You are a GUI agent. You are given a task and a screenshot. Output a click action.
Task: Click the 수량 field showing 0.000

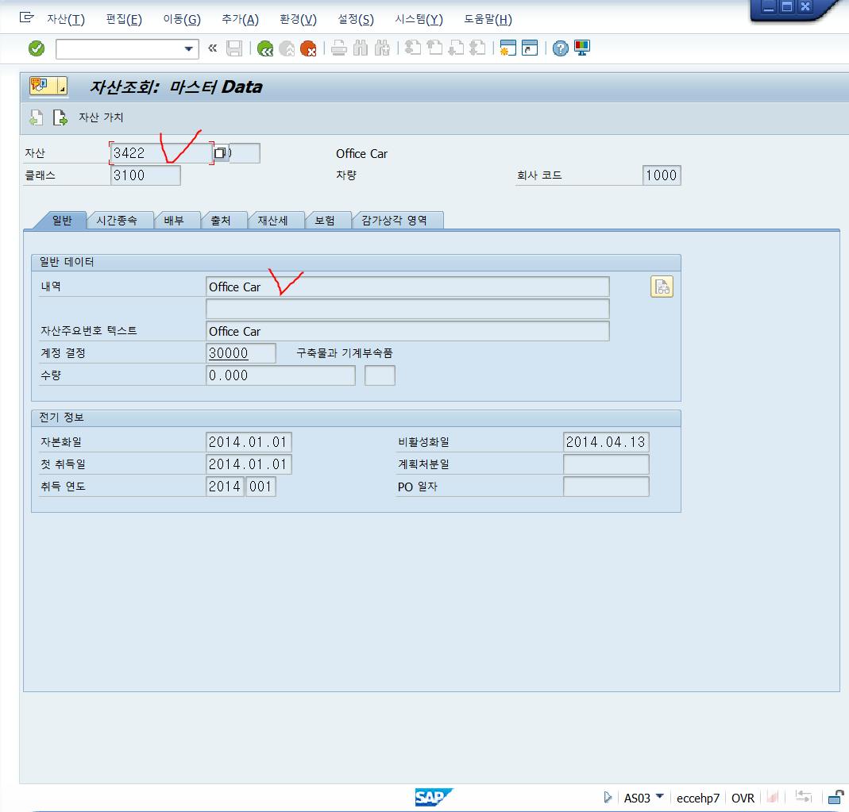(x=280, y=375)
